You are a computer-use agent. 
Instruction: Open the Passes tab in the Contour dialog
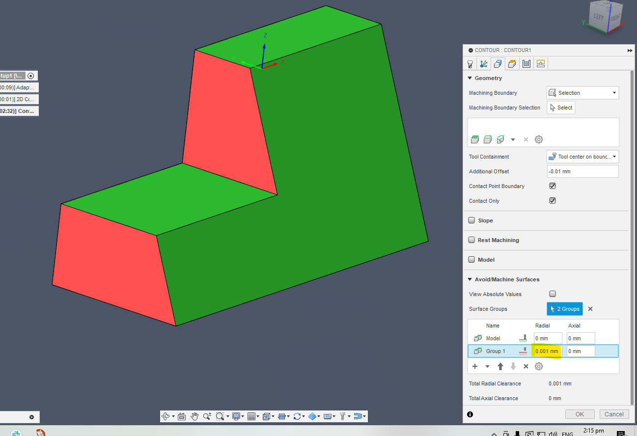(526, 63)
